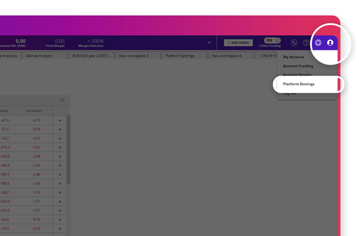Viewport: 359px width, 236px height.
Task: Click the plus icon in the -47.0 row
Action: [59, 120]
